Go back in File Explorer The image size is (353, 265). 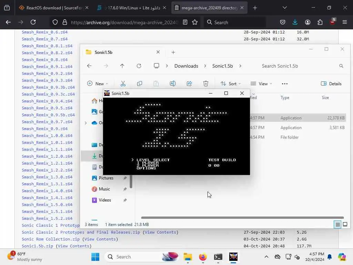click(x=89, y=66)
